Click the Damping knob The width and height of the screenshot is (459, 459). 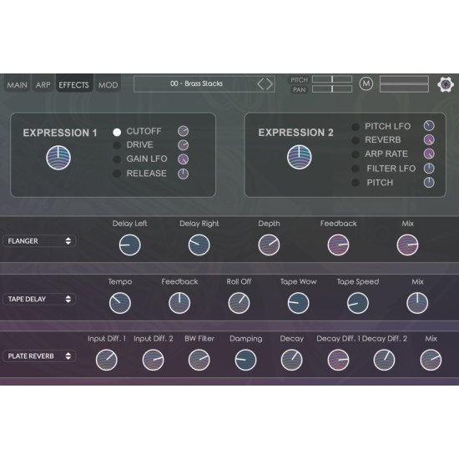[245, 360]
